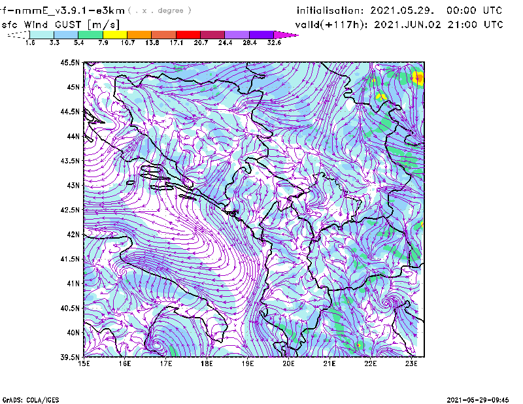This screenshot has width=523, height=404.
Task: Click the 42N latitude label
Action: [x=73, y=235]
